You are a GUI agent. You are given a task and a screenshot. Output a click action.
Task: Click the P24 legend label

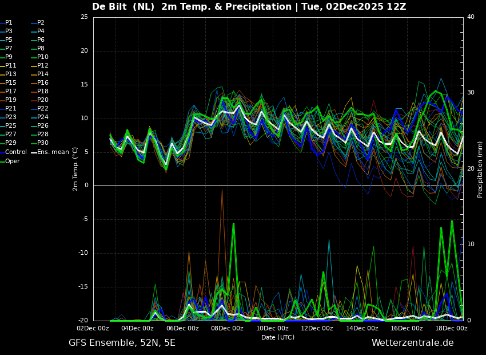click(x=42, y=117)
